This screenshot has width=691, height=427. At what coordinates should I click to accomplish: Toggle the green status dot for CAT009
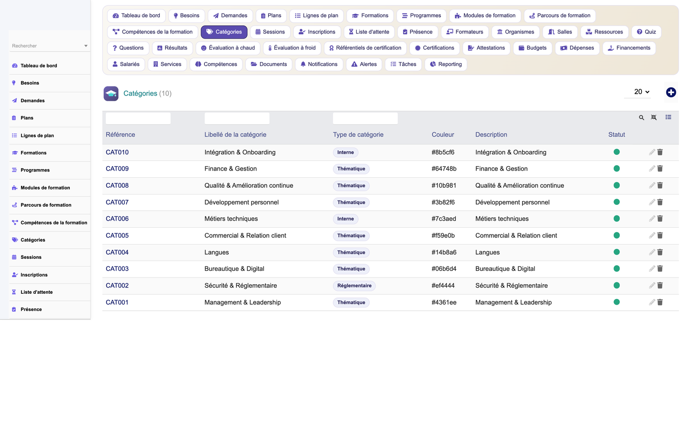616,168
